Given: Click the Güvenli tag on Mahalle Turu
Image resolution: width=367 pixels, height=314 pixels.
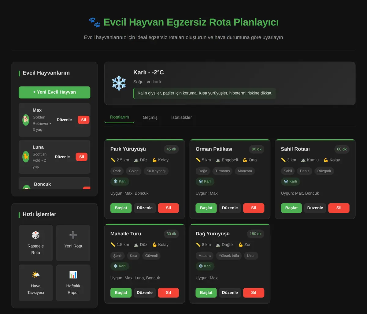Looking at the screenshot, I should [x=151, y=256].
